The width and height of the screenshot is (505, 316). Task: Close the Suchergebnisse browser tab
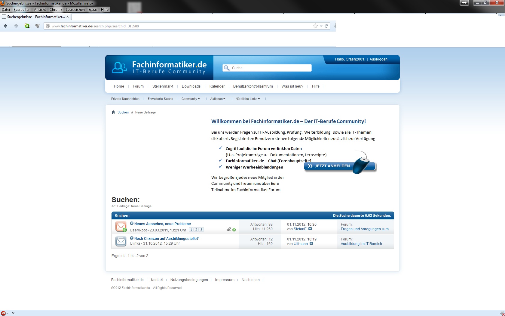click(x=68, y=17)
